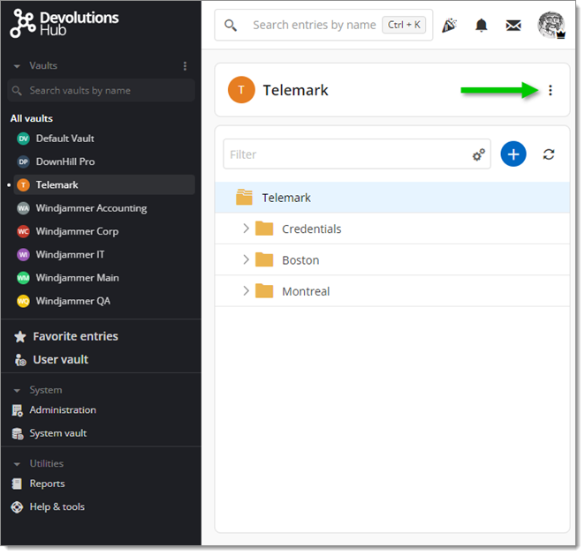Collapse the Vaults section
This screenshot has width=585, height=555.
pos(17,66)
